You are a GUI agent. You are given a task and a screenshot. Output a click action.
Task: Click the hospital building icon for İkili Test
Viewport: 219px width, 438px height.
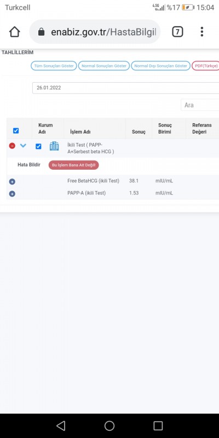tap(54, 146)
